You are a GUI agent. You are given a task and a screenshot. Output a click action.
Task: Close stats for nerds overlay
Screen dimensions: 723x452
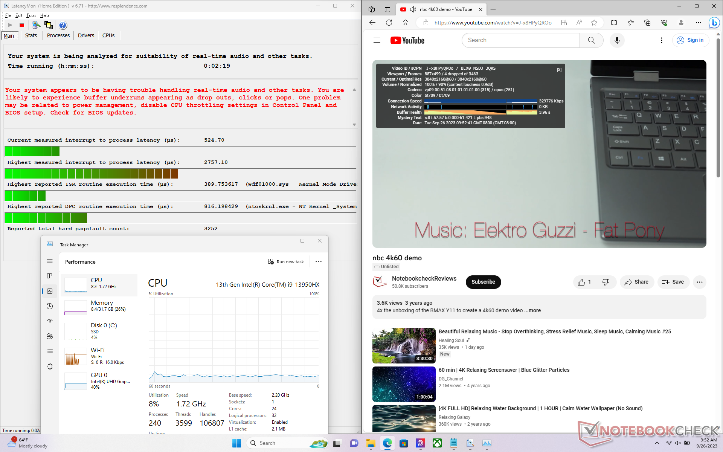pos(559,70)
